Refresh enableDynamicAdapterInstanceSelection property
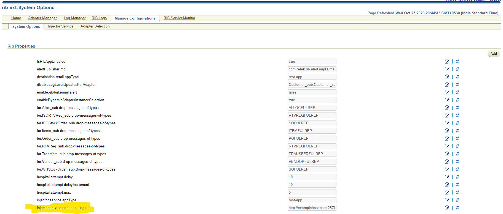The image size is (503, 214). tap(457, 100)
